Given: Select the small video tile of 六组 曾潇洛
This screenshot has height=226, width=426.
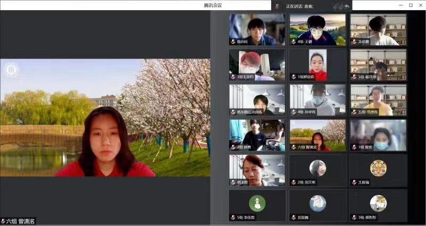Looking at the screenshot, I should pos(317,135).
